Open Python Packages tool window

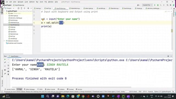coord(29,89)
